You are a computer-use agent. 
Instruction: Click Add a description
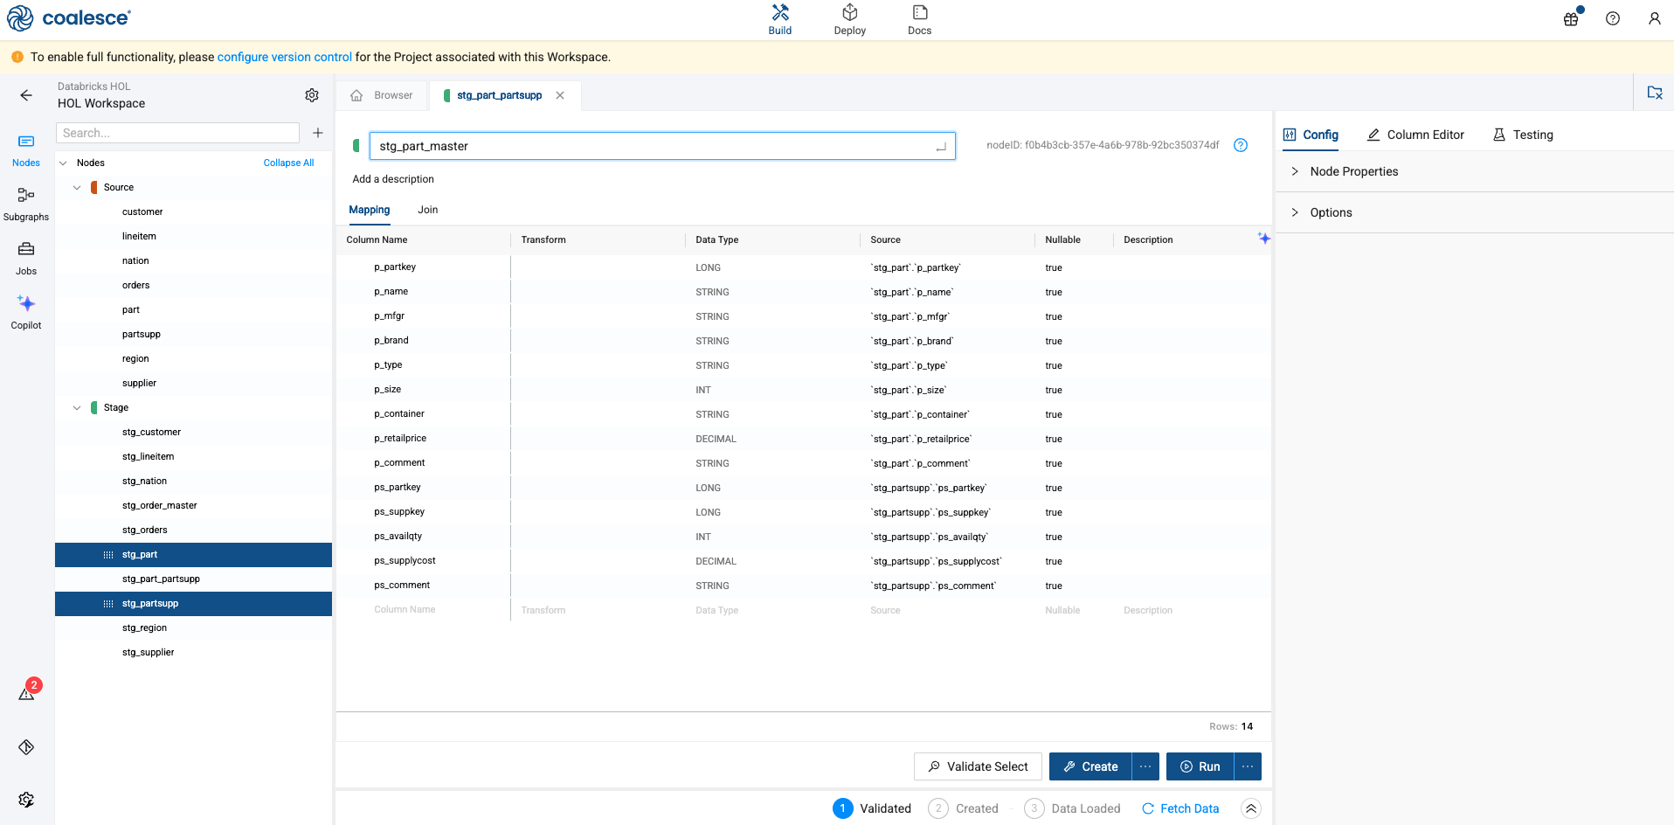393,179
